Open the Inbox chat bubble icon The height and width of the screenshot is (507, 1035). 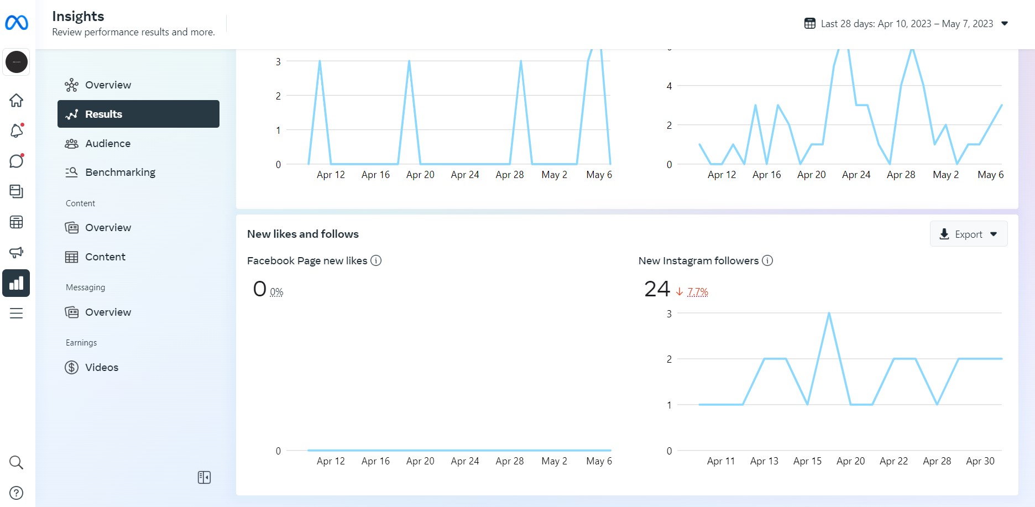pos(17,161)
